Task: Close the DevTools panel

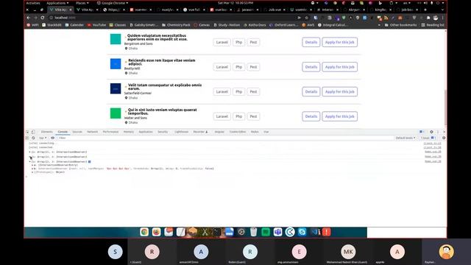Action: pyautogui.click(x=445, y=132)
